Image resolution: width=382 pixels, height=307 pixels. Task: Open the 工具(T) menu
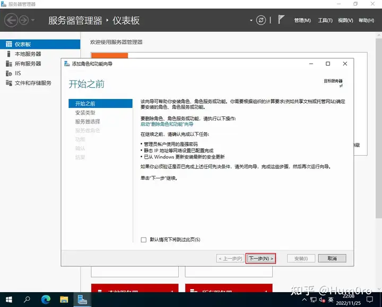[x=325, y=21]
